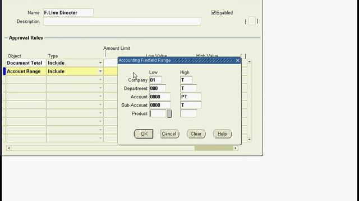Click descriptive flexfield box beside Description
This screenshot has height=201, width=359.
[252, 21]
